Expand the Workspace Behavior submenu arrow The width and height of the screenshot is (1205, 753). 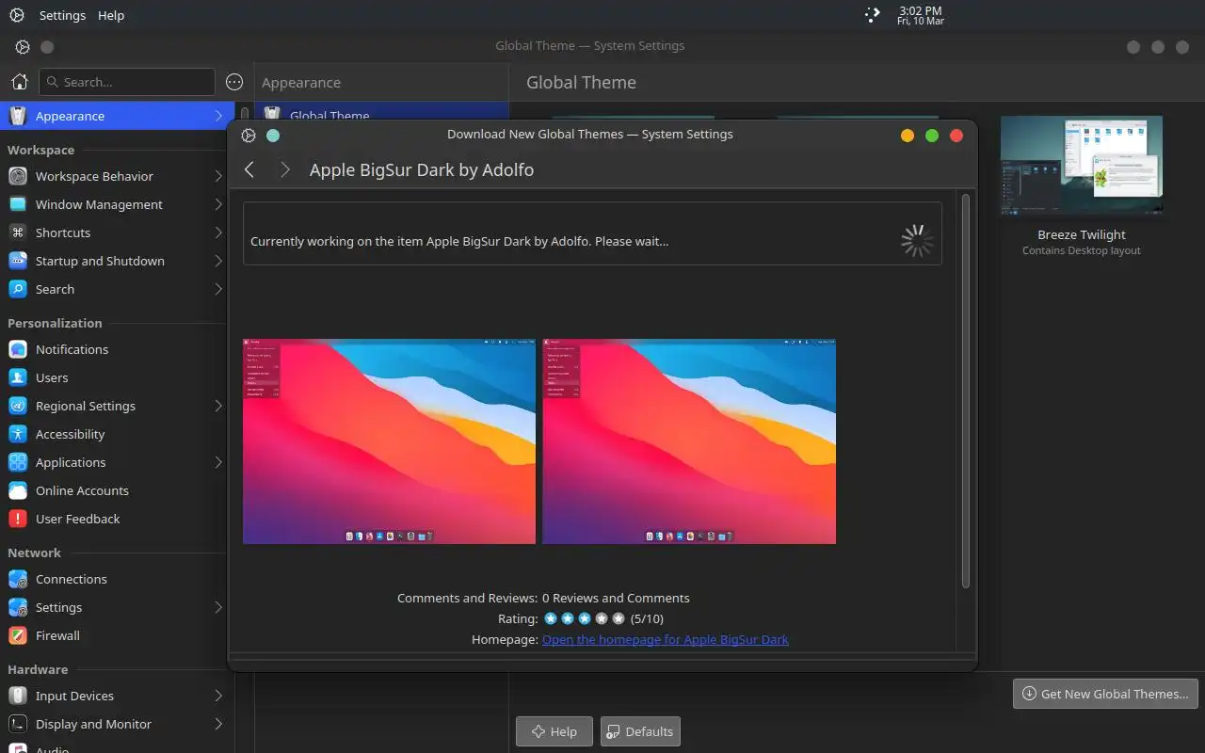pyautogui.click(x=218, y=176)
